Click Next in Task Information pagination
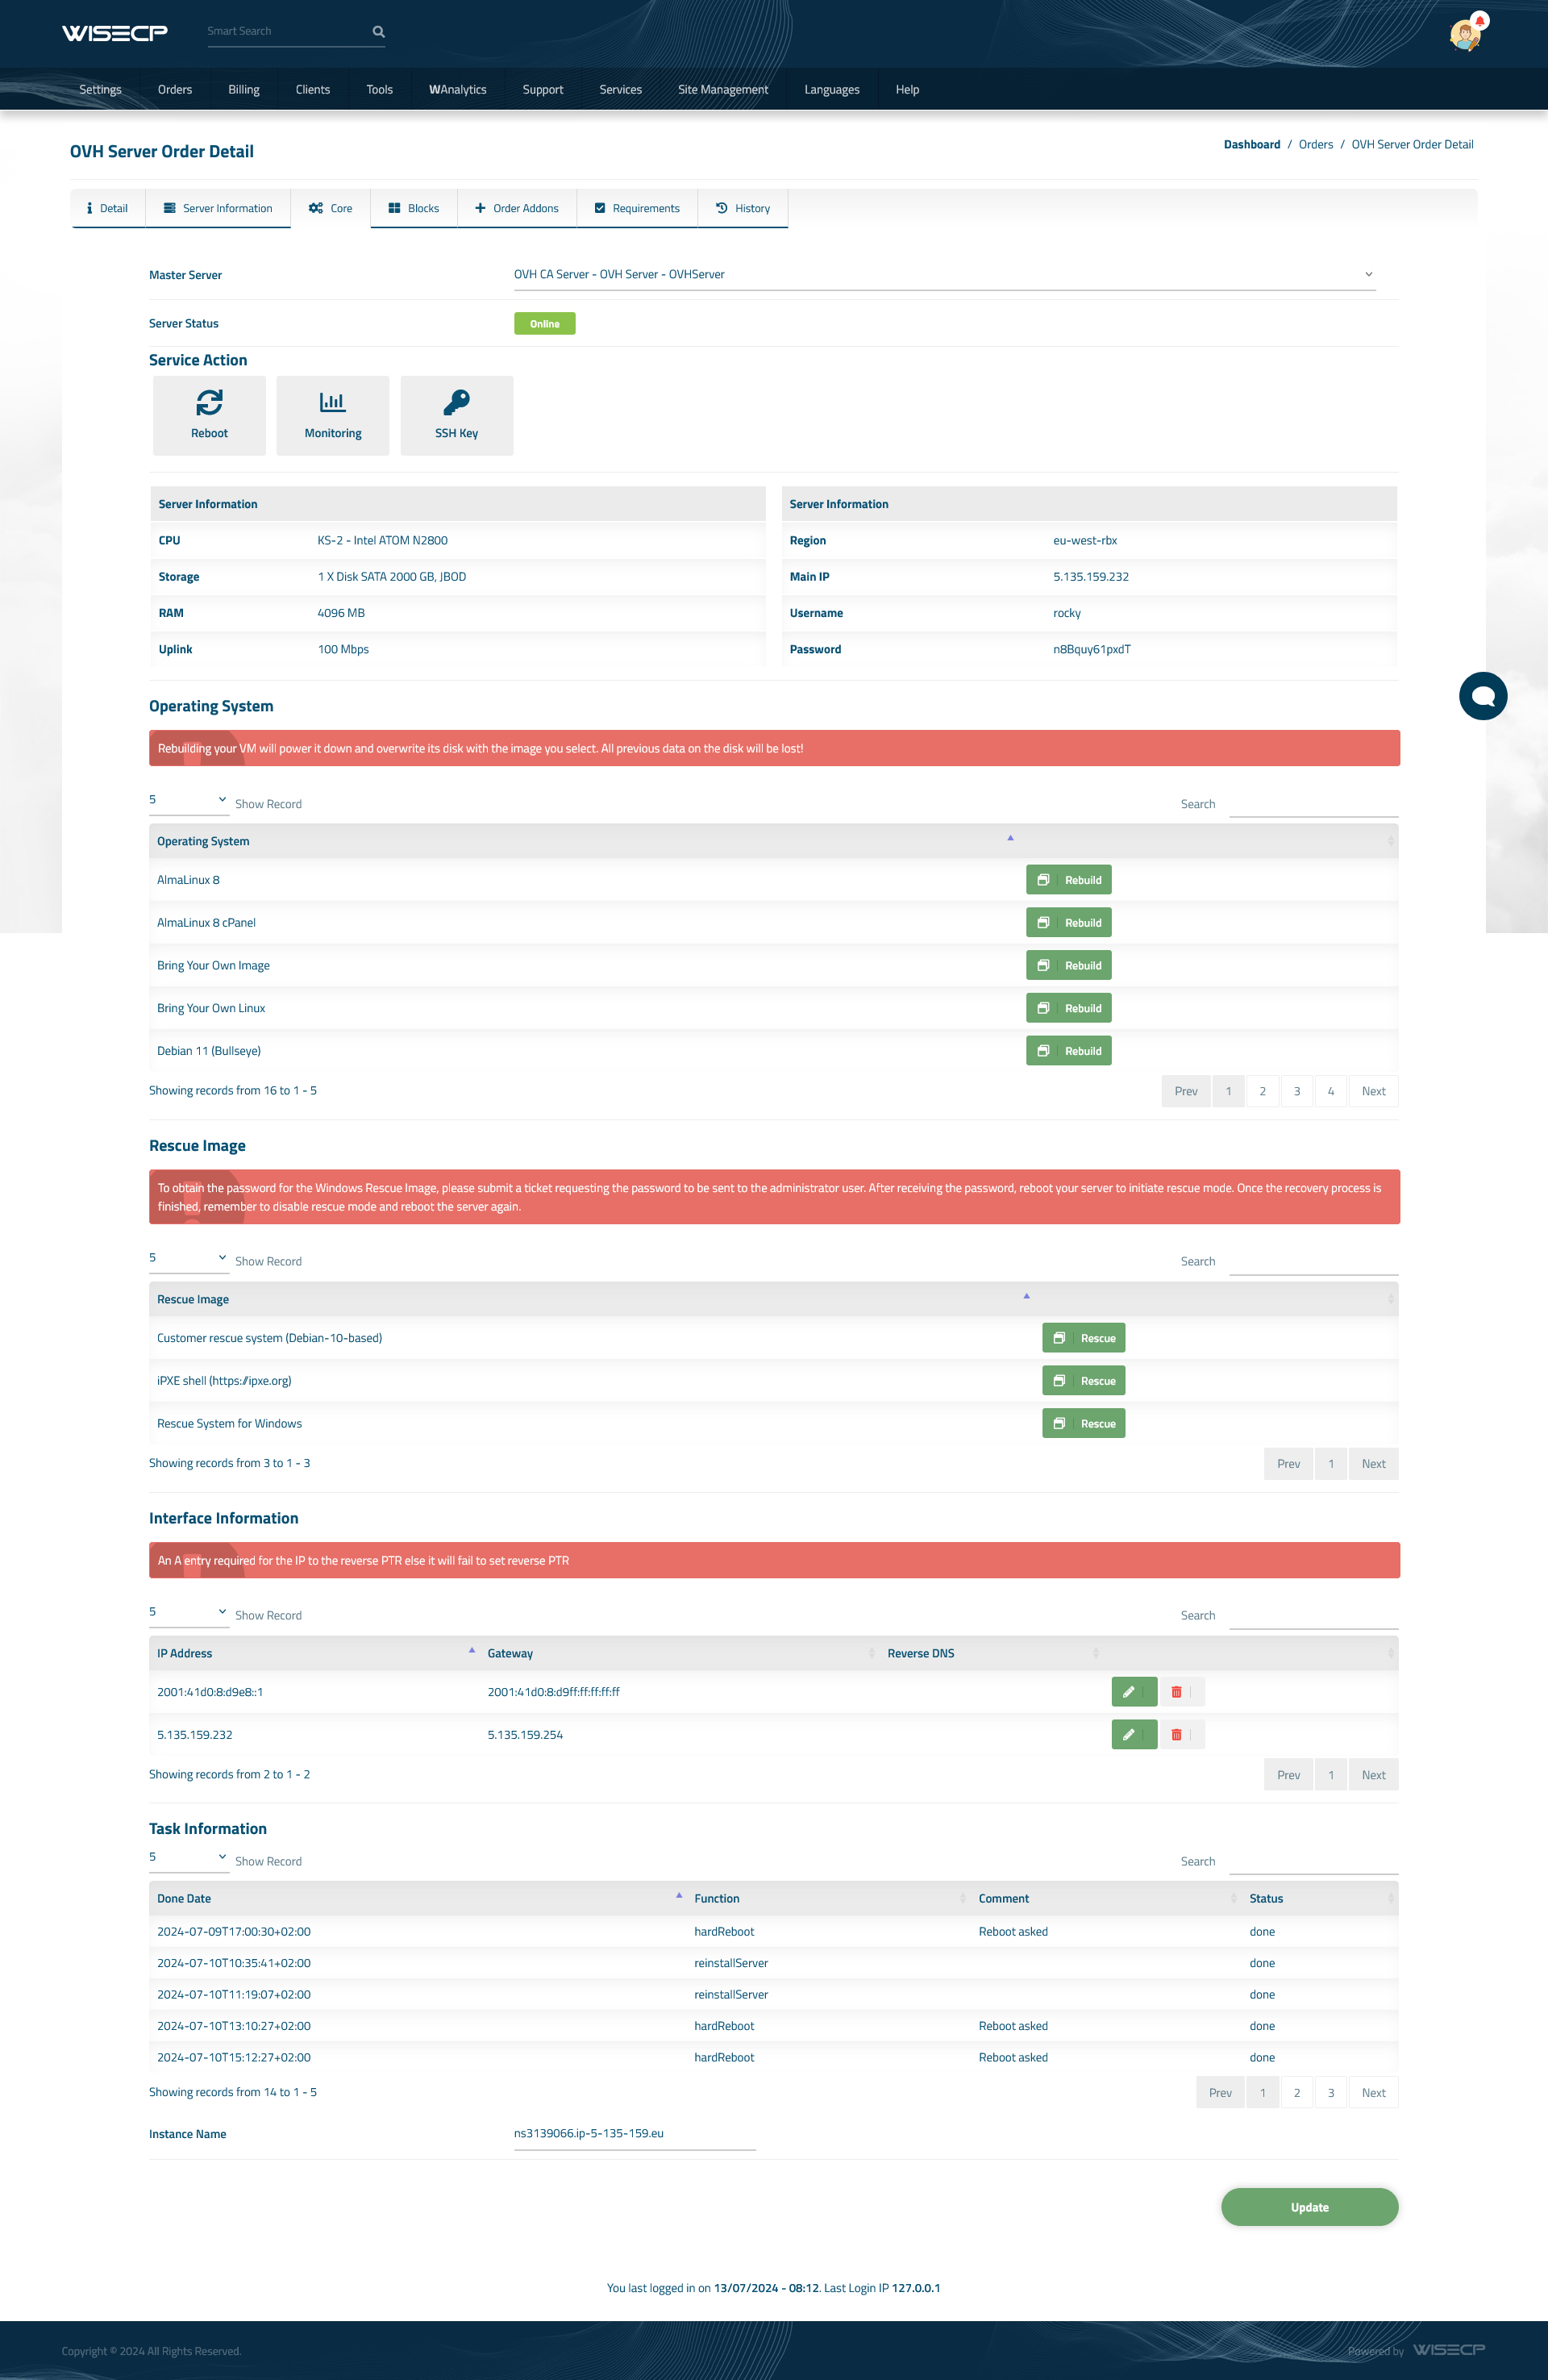Image resolution: width=1548 pixels, height=2380 pixels. point(1373,2093)
